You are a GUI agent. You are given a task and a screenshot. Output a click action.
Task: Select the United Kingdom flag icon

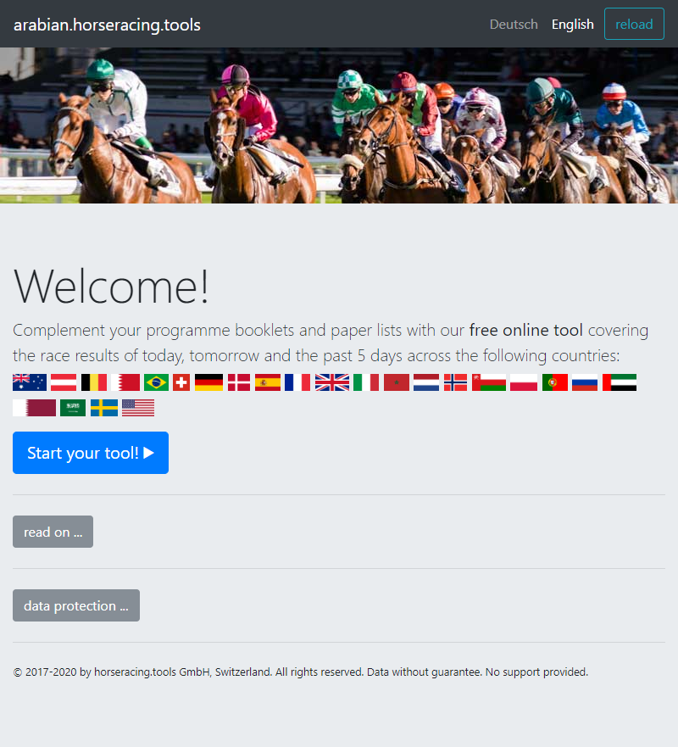pyautogui.click(x=331, y=382)
